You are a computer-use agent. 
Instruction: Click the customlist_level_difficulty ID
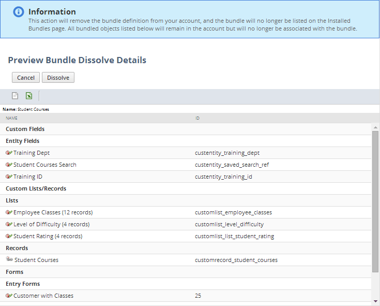tap(229, 224)
